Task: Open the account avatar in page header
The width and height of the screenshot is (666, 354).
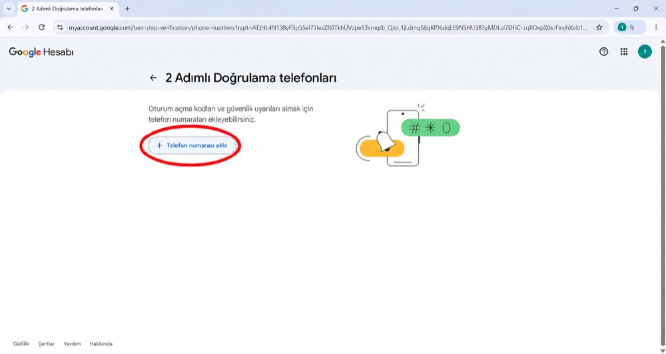Action: pyautogui.click(x=645, y=52)
